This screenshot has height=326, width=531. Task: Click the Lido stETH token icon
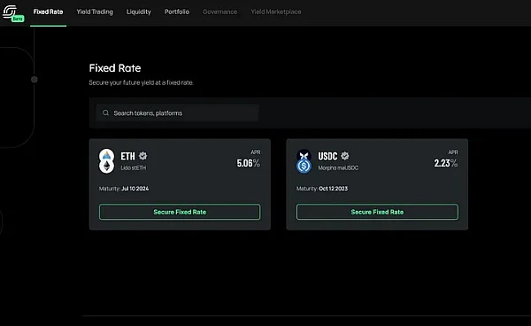point(106,161)
